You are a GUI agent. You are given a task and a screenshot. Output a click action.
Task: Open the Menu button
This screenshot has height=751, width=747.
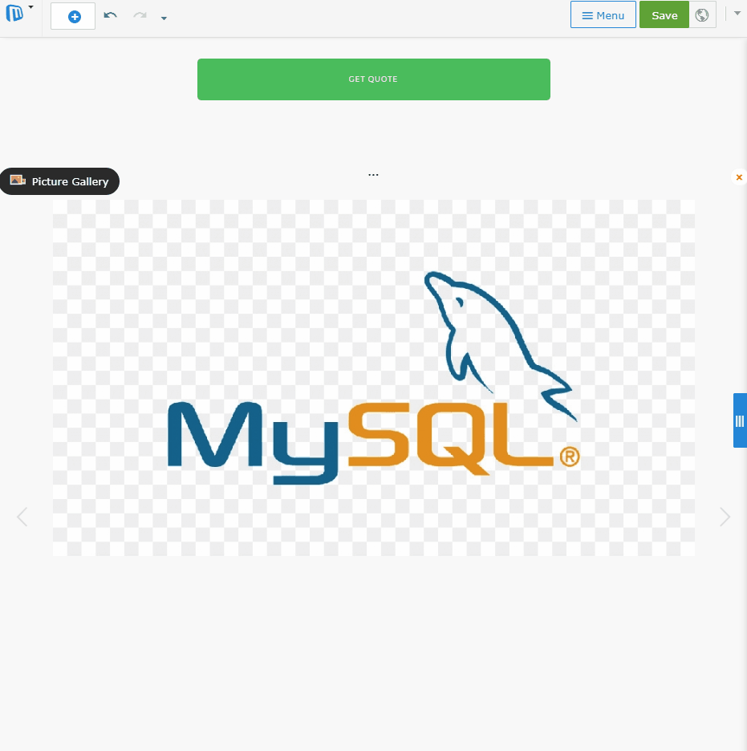(603, 15)
